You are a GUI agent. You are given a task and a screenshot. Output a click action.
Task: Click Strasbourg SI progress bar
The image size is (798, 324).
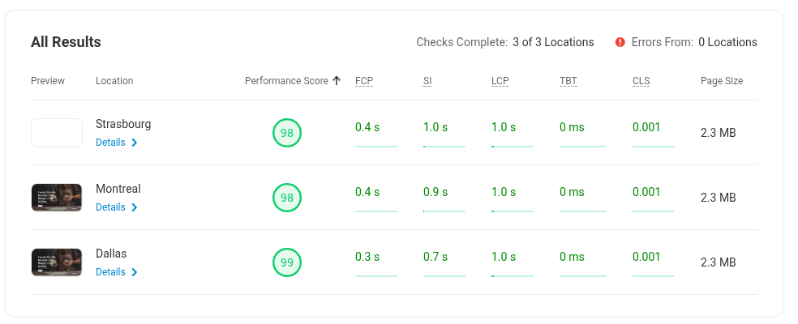(444, 147)
